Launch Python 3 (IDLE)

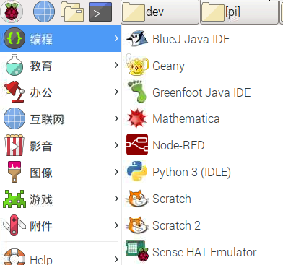(x=202, y=172)
